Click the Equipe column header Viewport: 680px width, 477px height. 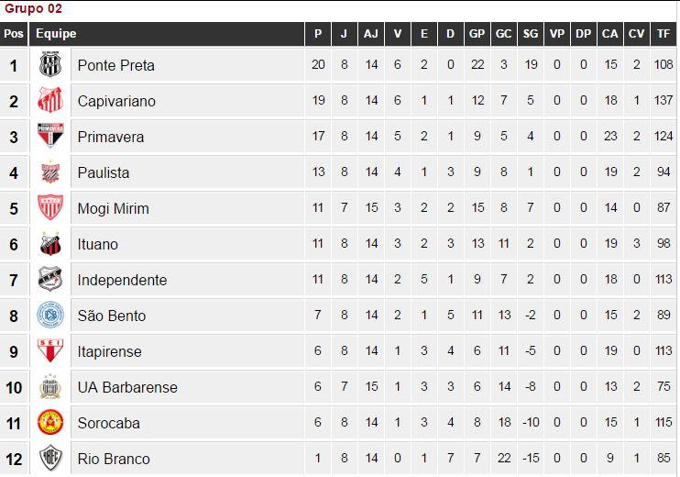(x=56, y=34)
